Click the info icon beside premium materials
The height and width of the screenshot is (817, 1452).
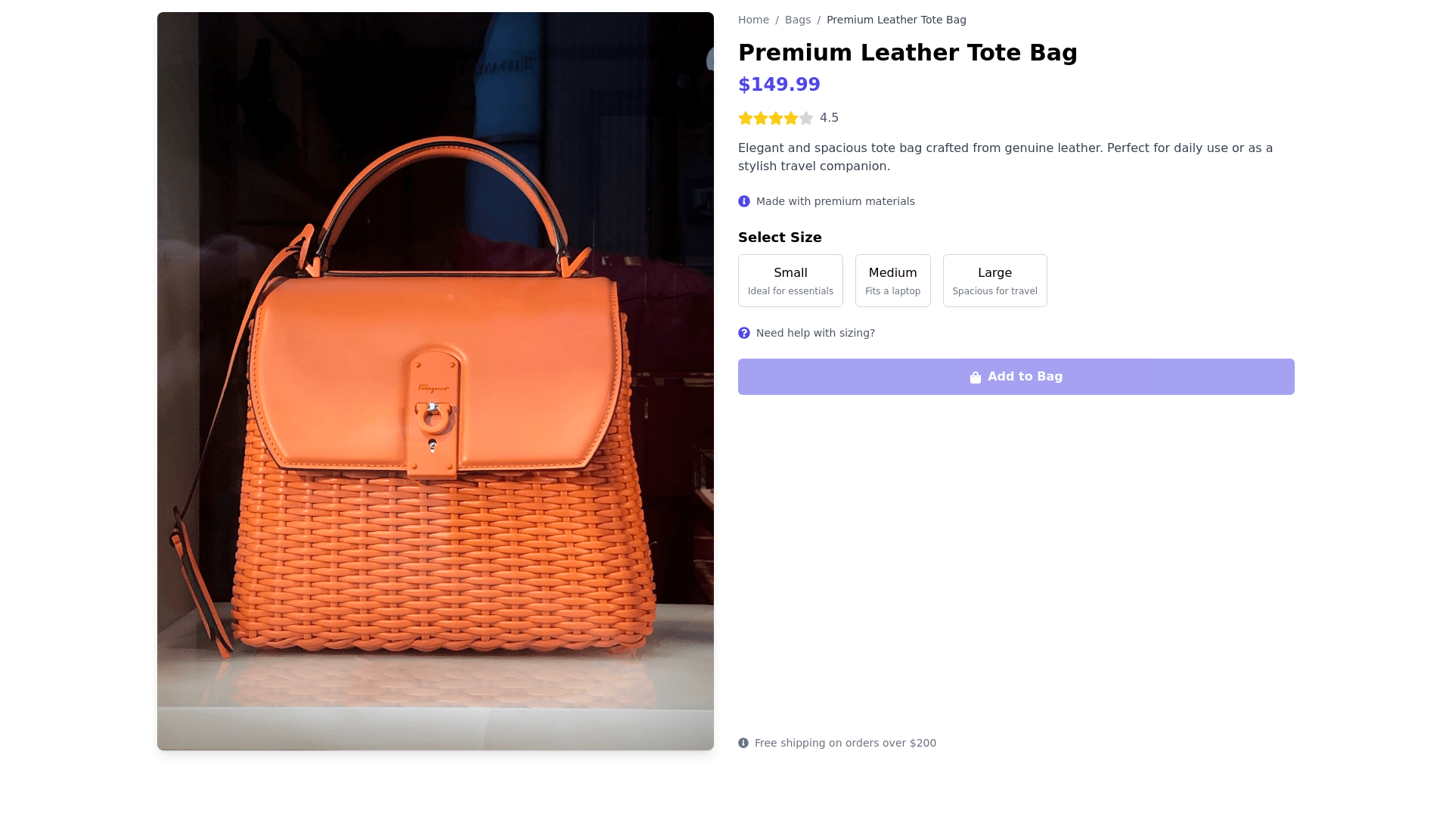(744, 201)
